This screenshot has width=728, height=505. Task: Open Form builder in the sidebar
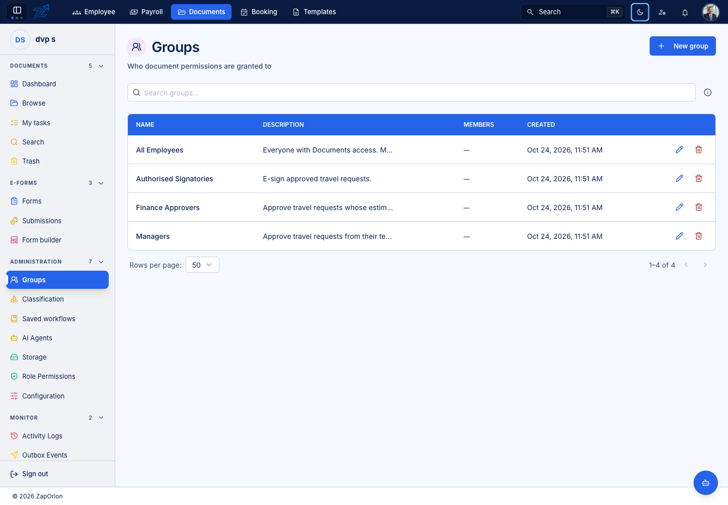coord(57,240)
